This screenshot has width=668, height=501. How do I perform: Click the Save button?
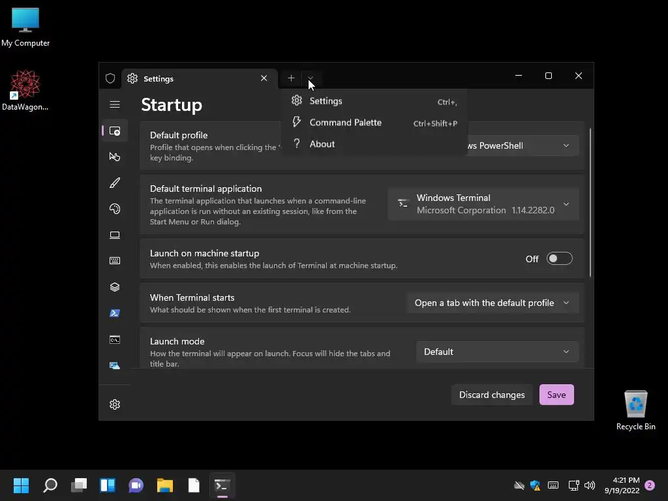[x=556, y=395]
